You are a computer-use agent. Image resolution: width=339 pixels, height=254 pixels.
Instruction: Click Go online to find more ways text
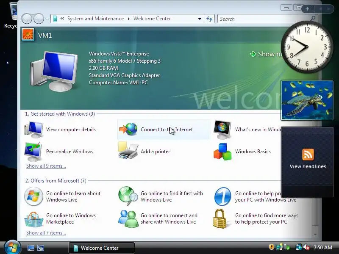pos(267,218)
